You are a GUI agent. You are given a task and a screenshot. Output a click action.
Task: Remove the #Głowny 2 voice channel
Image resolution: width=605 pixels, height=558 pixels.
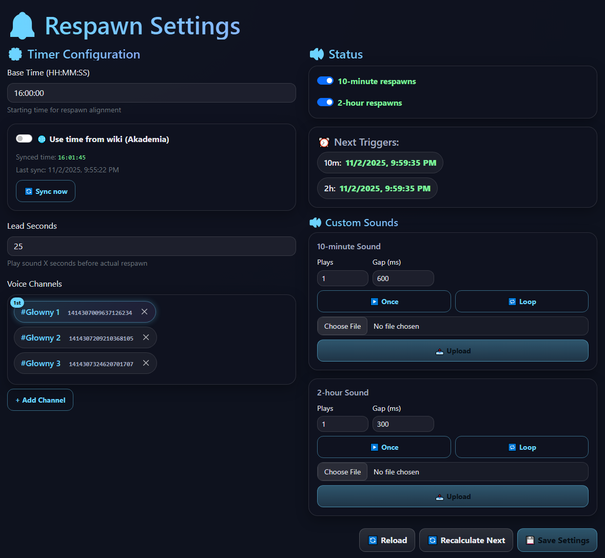[146, 337]
